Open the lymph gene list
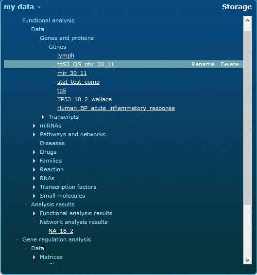This screenshot has height=275, width=257. coord(66,56)
